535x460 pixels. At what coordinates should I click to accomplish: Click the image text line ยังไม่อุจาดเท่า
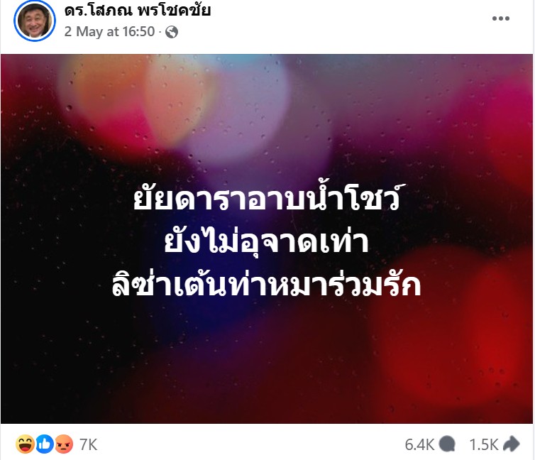point(267,242)
